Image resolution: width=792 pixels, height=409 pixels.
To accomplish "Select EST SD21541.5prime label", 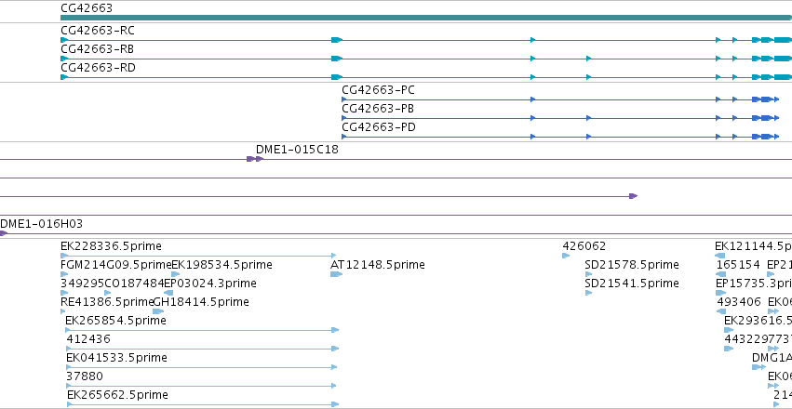I will (632, 284).
